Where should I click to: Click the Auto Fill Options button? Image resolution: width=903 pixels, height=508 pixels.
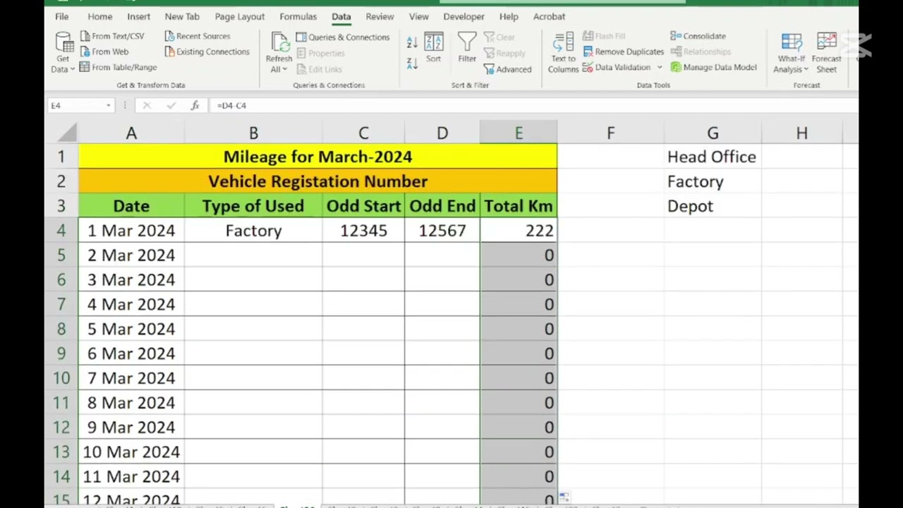[x=565, y=498]
